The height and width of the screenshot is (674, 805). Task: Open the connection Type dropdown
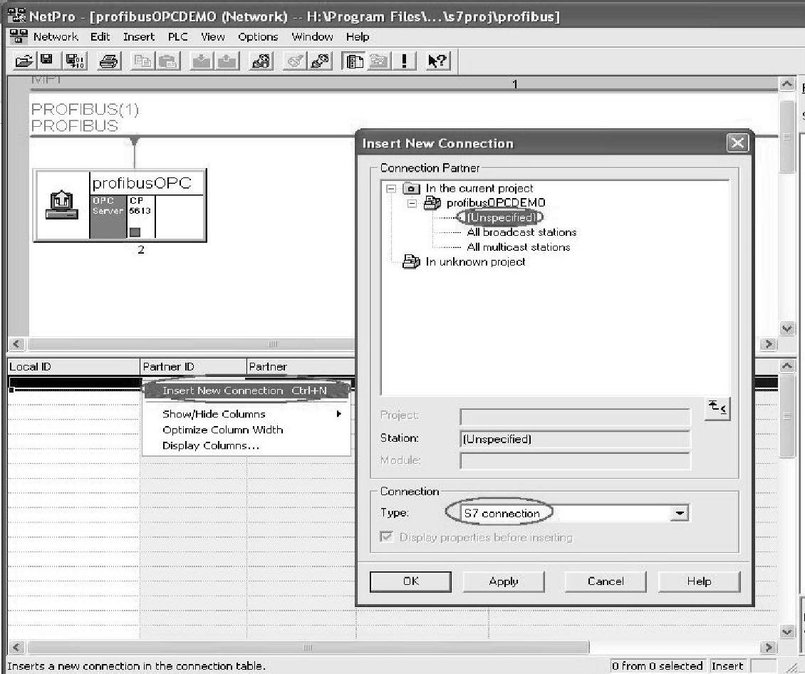(x=680, y=513)
